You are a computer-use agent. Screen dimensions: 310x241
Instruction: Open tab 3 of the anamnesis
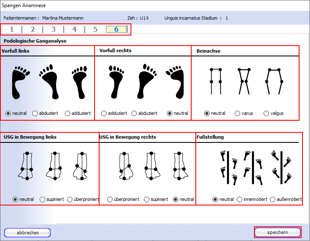54,29
